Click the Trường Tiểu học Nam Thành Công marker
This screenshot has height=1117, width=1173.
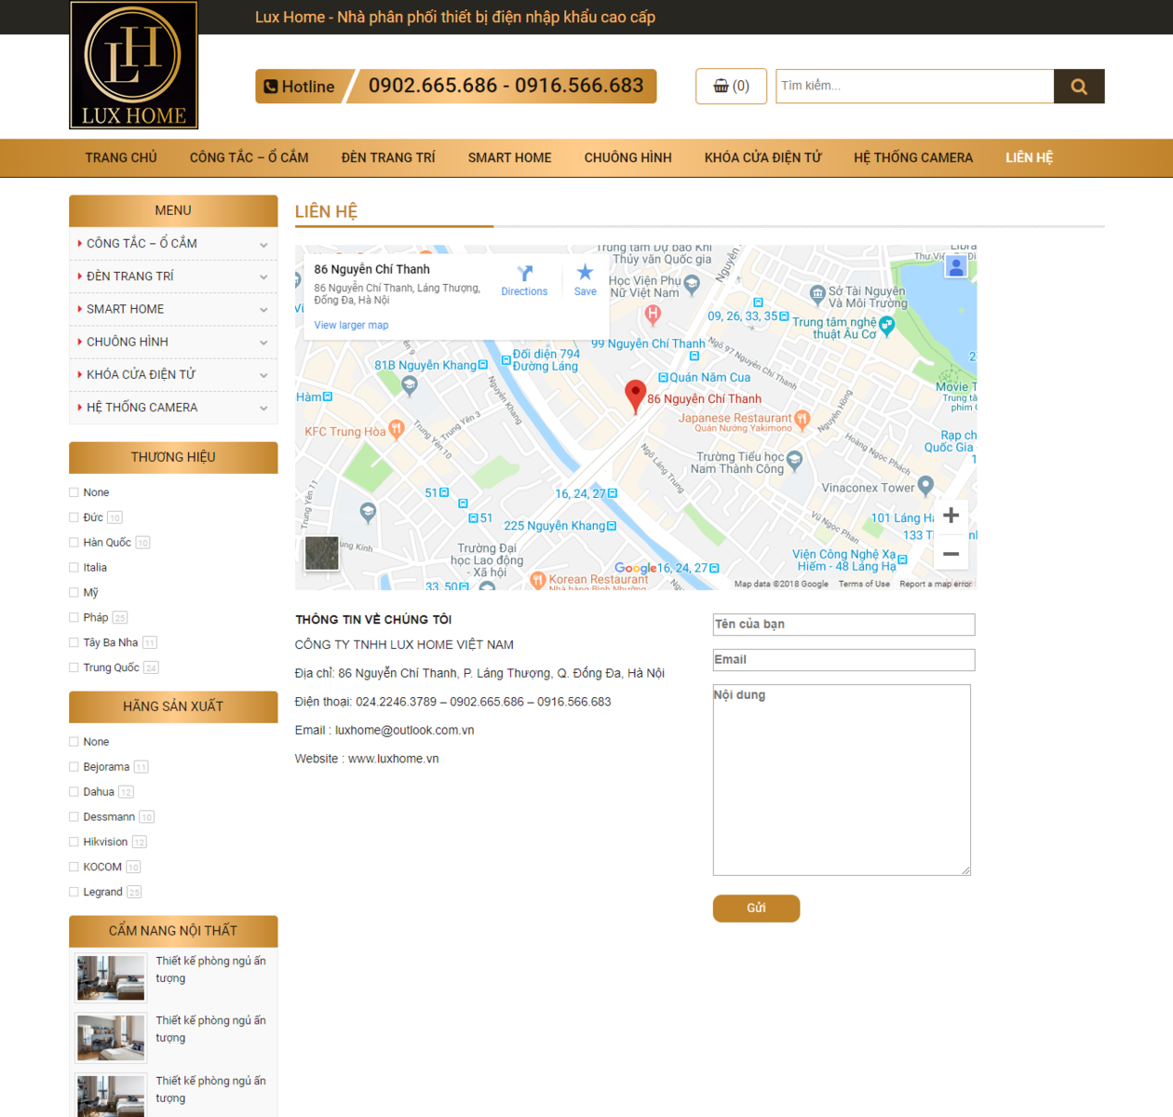tap(794, 460)
